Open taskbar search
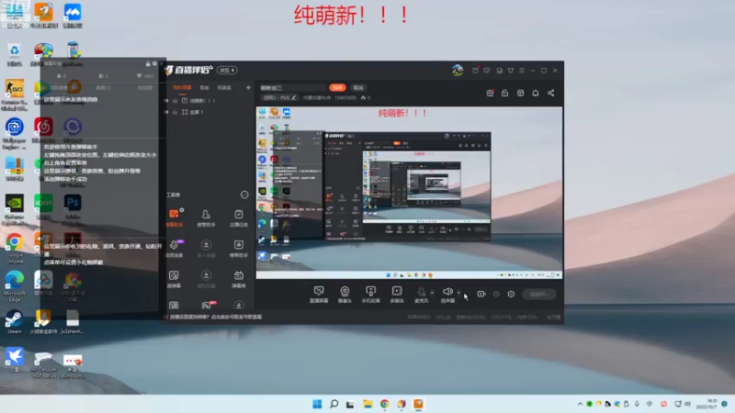 pyautogui.click(x=334, y=404)
